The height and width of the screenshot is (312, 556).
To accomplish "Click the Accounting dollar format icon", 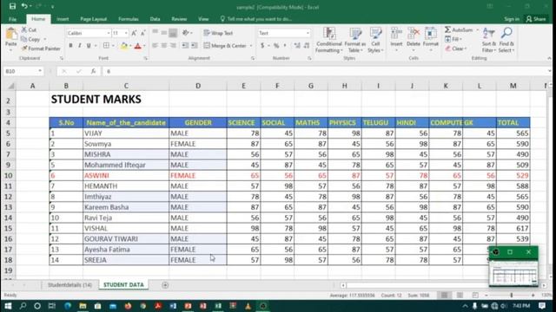I will [x=262, y=46].
